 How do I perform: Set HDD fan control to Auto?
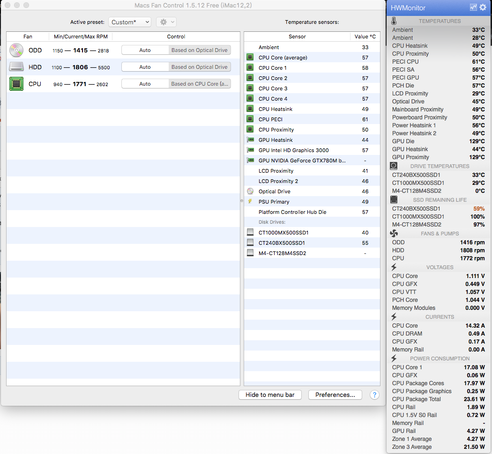tap(145, 67)
